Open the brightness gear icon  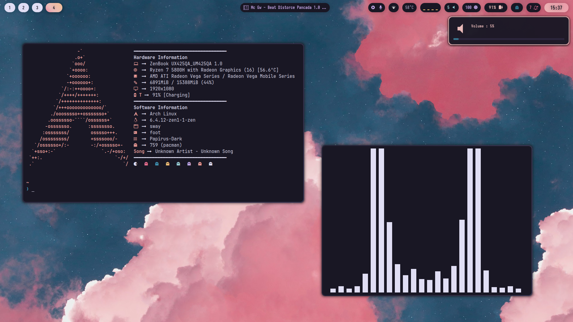[476, 7]
